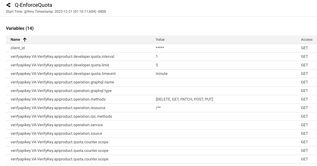Click the [DELETE, GET, PATCH, POST, PUT] value
The width and height of the screenshot is (317, 166).
coord(184,99)
